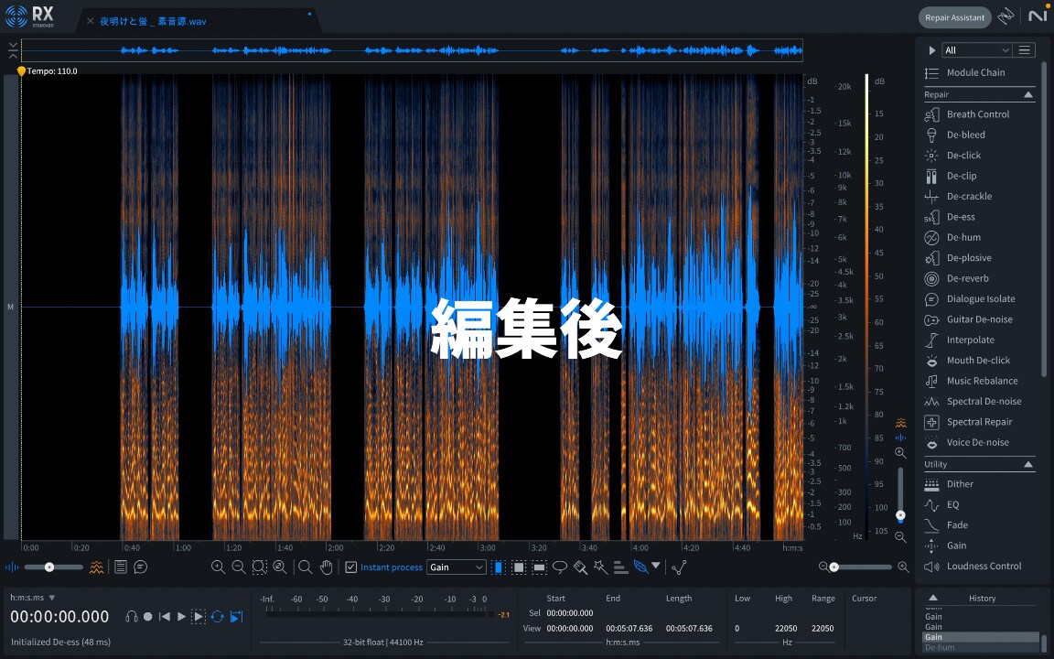
Task: Toggle loop playback
Action: point(217,617)
